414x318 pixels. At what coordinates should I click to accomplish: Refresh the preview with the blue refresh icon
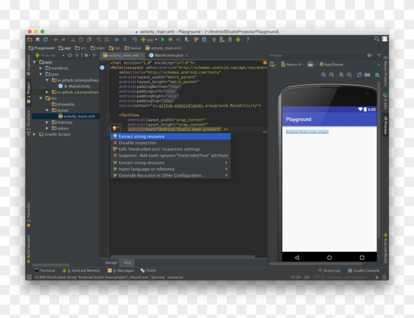(359, 75)
